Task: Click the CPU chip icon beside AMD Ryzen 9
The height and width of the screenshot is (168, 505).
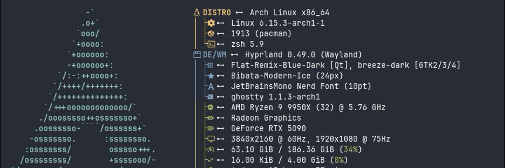Action: [210, 107]
